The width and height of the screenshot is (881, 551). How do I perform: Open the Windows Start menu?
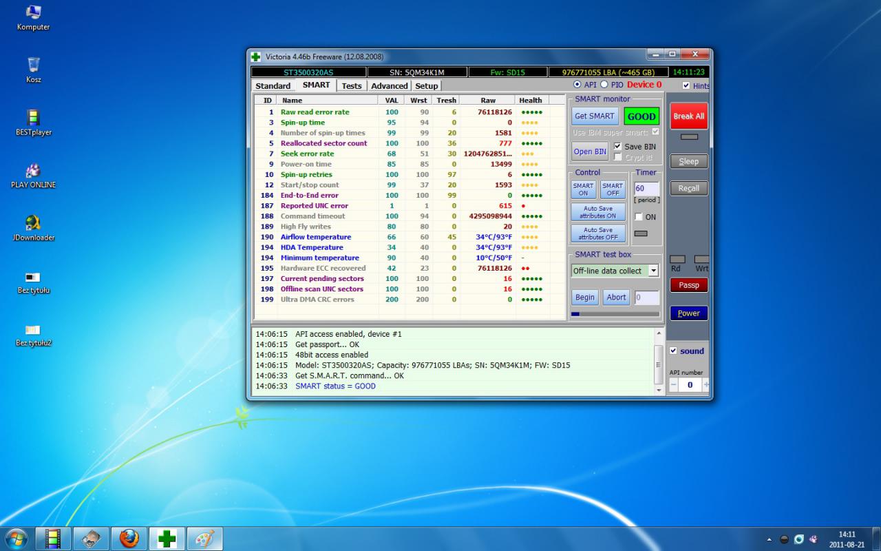(x=15, y=538)
